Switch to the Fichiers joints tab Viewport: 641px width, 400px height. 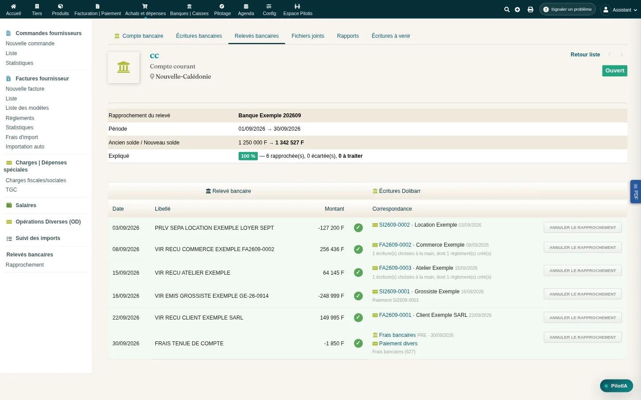click(308, 36)
